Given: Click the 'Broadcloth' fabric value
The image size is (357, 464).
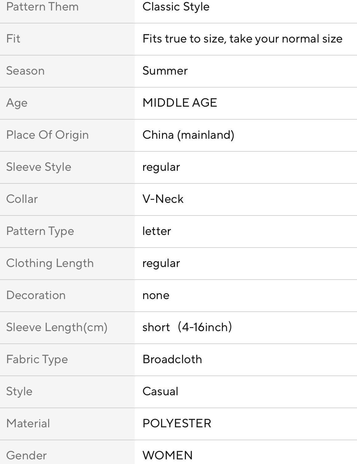Looking at the screenshot, I should point(172,359).
